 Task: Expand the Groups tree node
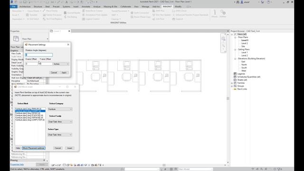click(232, 86)
